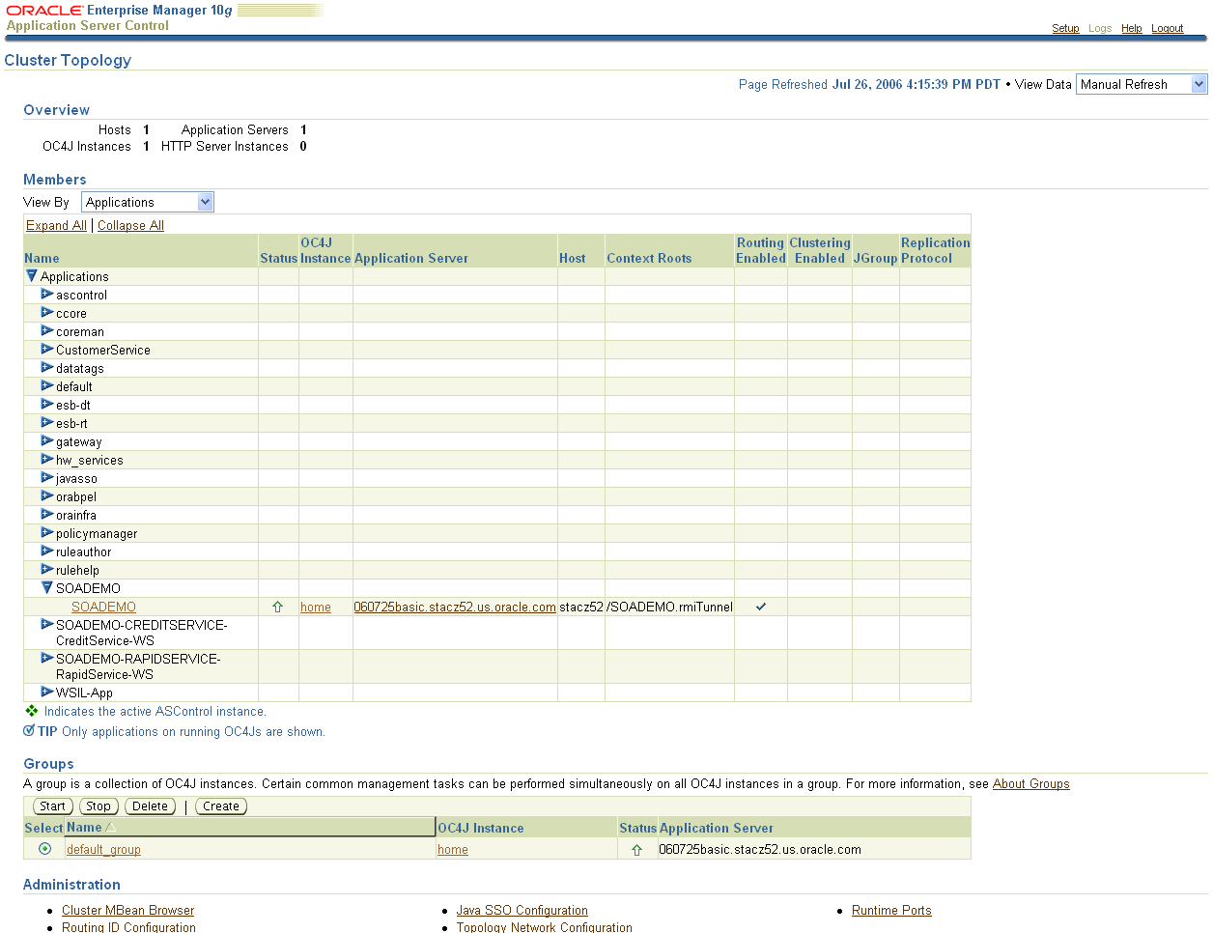This screenshot has height=933, width=1213.
Task: Click the default_group up status arrow icon
Action: (x=637, y=850)
